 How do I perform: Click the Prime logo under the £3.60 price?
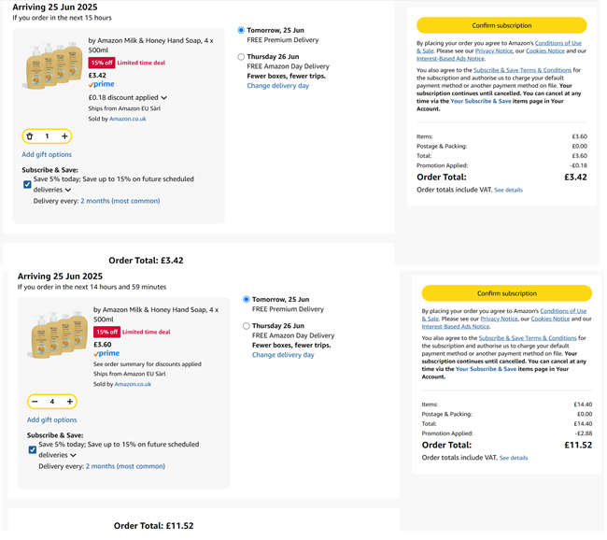106,353
